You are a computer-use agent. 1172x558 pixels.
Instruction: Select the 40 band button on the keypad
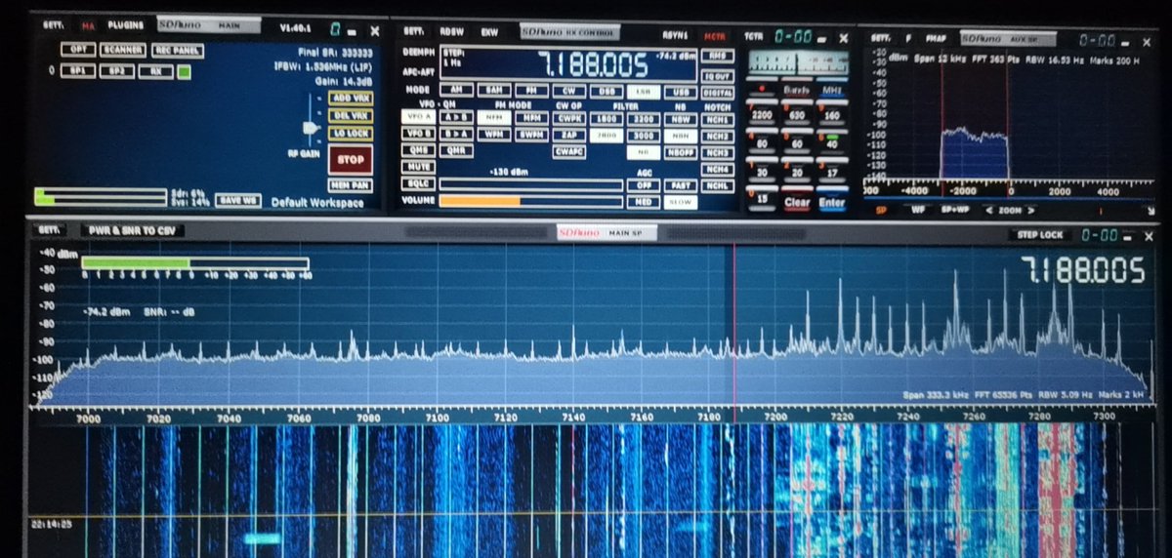832,143
